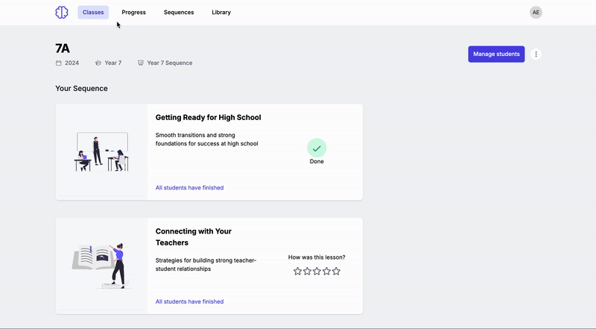The image size is (596, 329).
Task: Click the calendar icon beside 2024
Action: 59,63
